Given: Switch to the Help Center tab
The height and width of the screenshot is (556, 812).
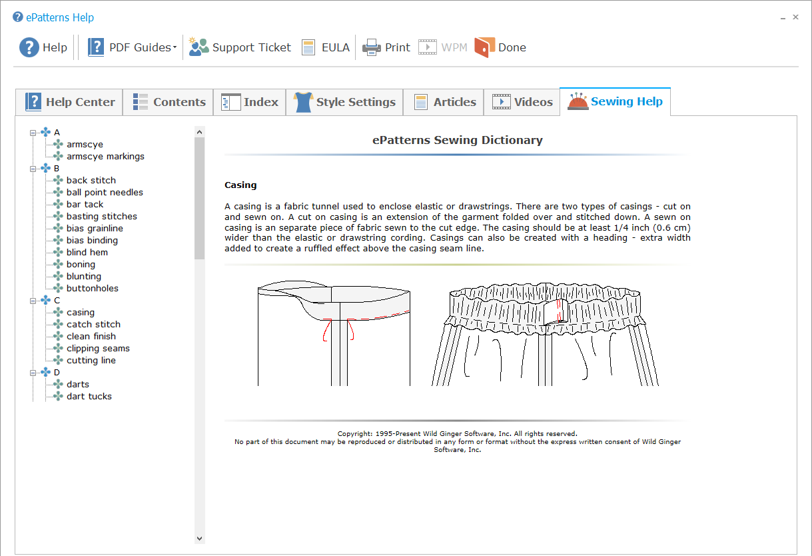Looking at the screenshot, I should (x=70, y=102).
